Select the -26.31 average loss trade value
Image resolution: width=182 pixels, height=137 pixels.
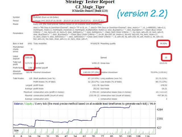click(x=164, y=89)
